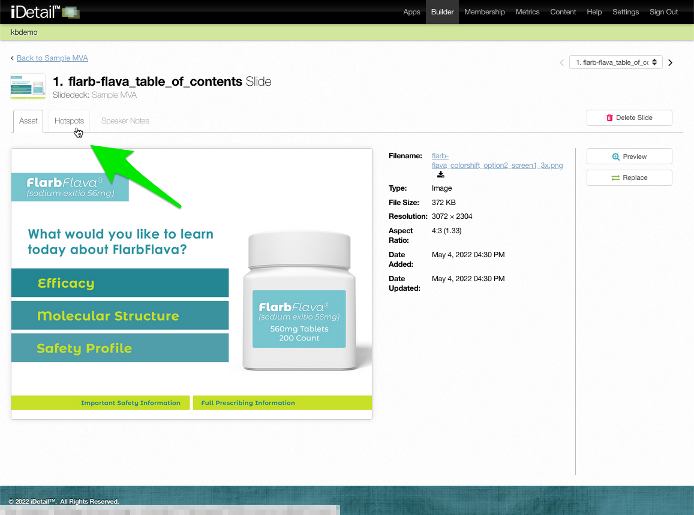Open the Content menu
694x515 pixels.
[563, 12]
